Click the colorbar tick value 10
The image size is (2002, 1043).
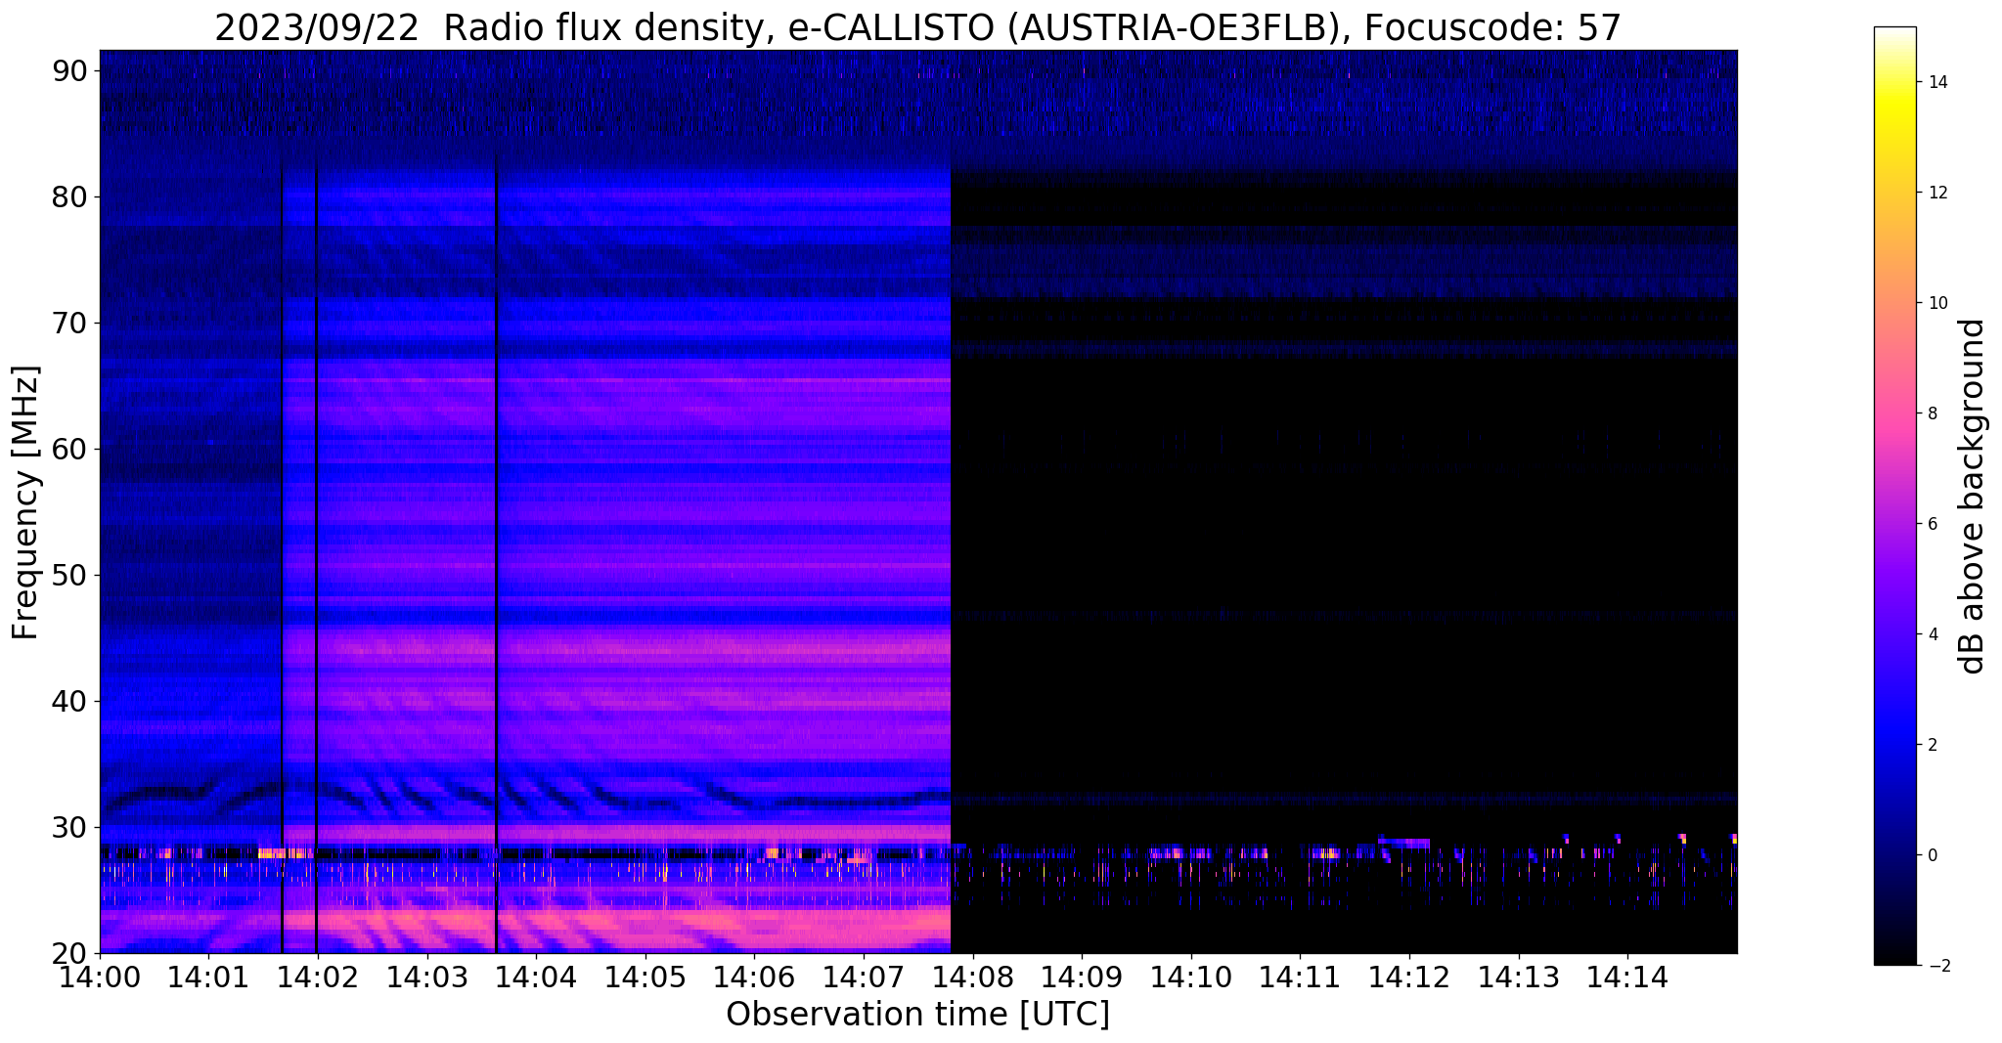point(1935,303)
